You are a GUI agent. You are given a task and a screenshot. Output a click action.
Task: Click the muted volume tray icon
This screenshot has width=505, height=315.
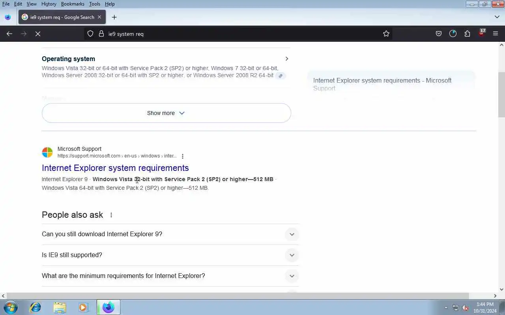pos(465,308)
